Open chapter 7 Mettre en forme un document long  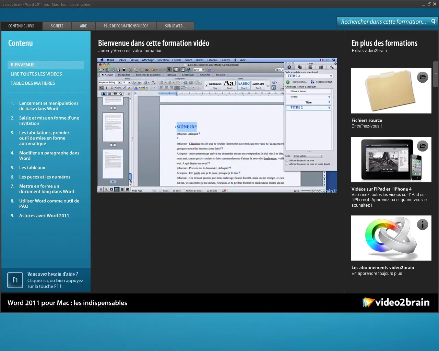pyautogui.click(x=47, y=189)
